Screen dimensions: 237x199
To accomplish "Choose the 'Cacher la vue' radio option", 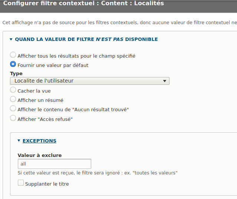I will [13, 90].
